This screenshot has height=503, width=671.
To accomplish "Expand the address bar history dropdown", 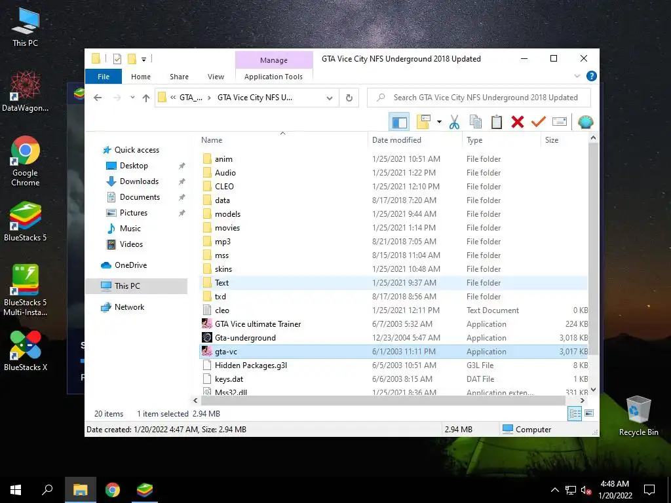I will pos(329,98).
